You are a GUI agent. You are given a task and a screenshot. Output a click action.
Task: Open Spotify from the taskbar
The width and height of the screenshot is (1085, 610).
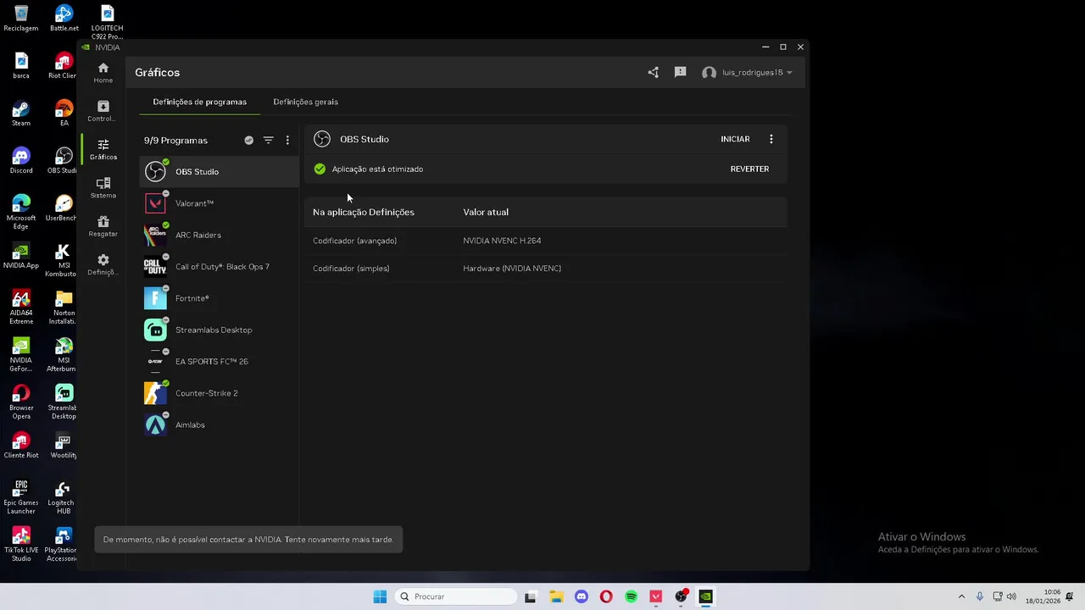[631, 596]
